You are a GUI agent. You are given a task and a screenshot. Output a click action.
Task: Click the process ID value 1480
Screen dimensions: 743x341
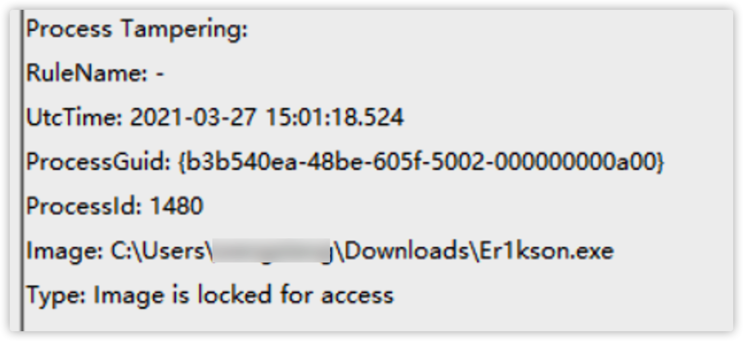[x=177, y=206]
